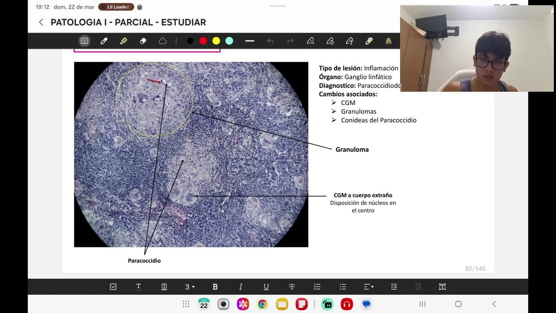
Task: Click the Tipo de lesión: Inflamación line
Action: pos(358,68)
